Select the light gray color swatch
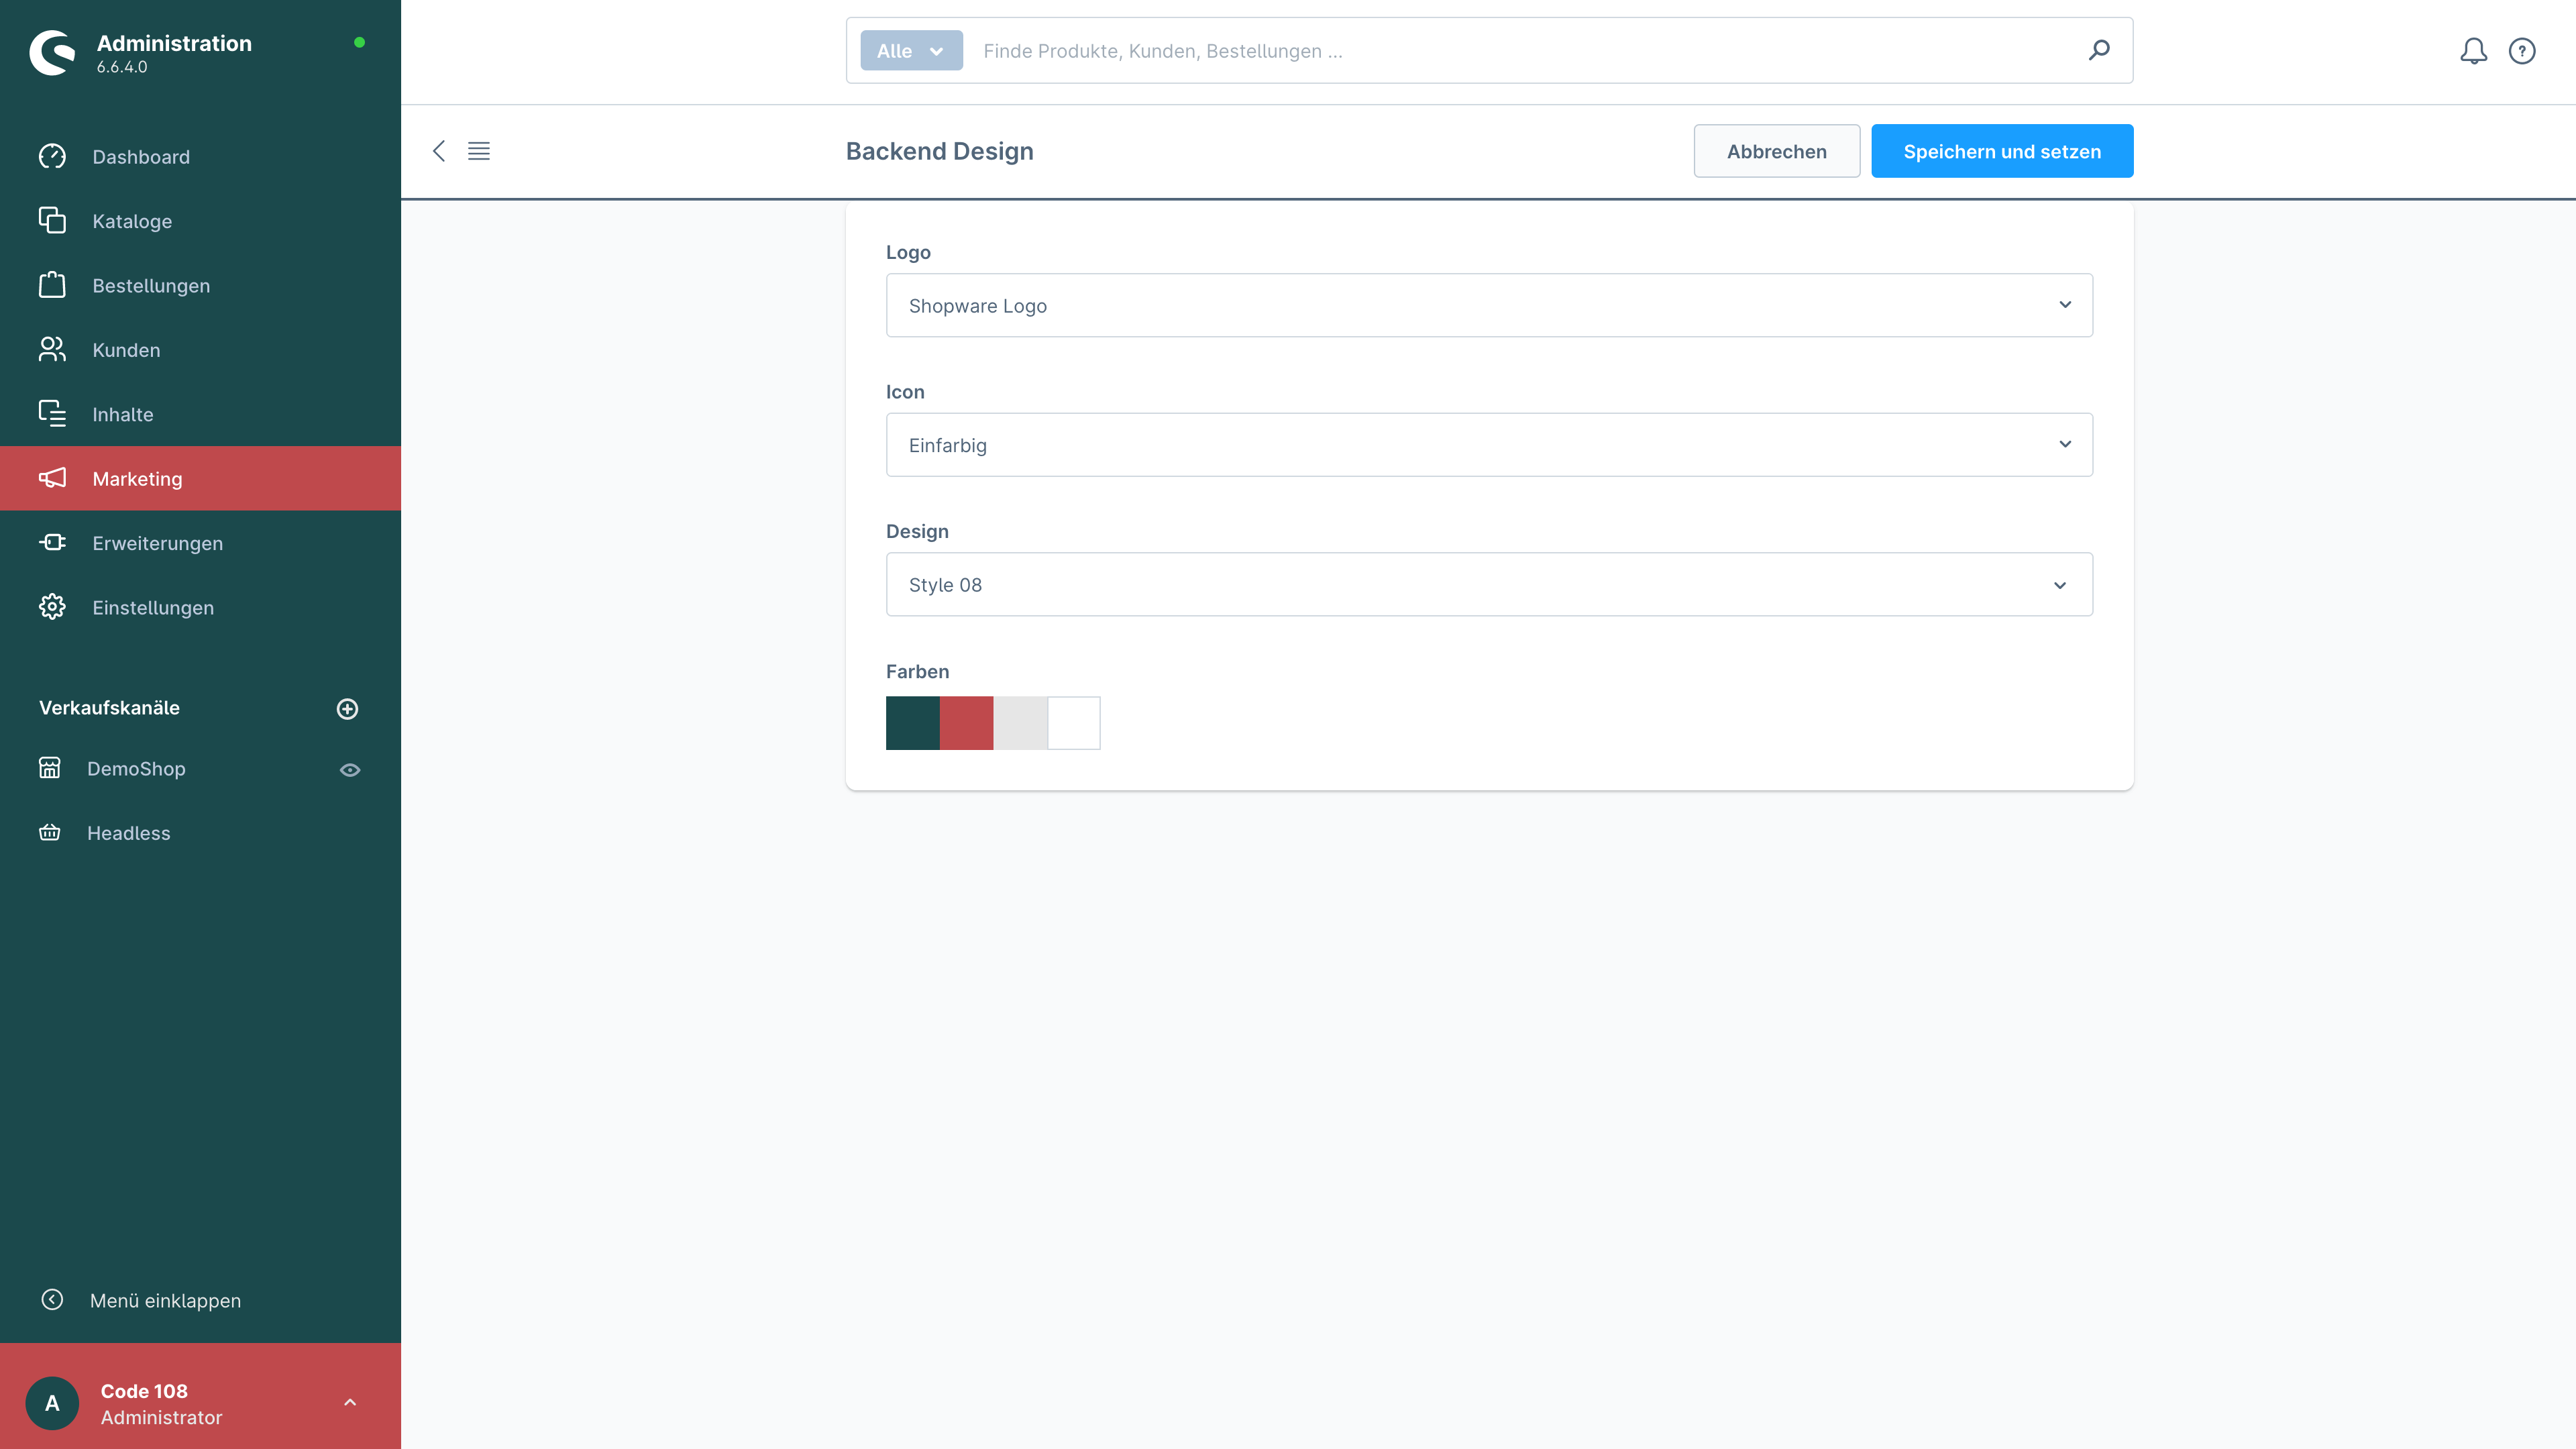This screenshot has width=2576, height=1449. [1020, 723]
